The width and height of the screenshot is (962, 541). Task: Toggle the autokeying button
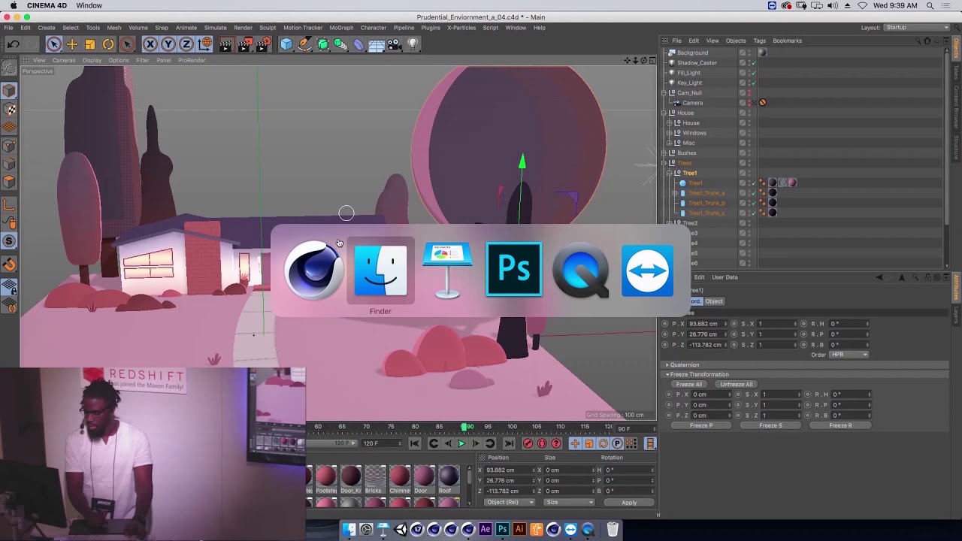click(542, 443)
